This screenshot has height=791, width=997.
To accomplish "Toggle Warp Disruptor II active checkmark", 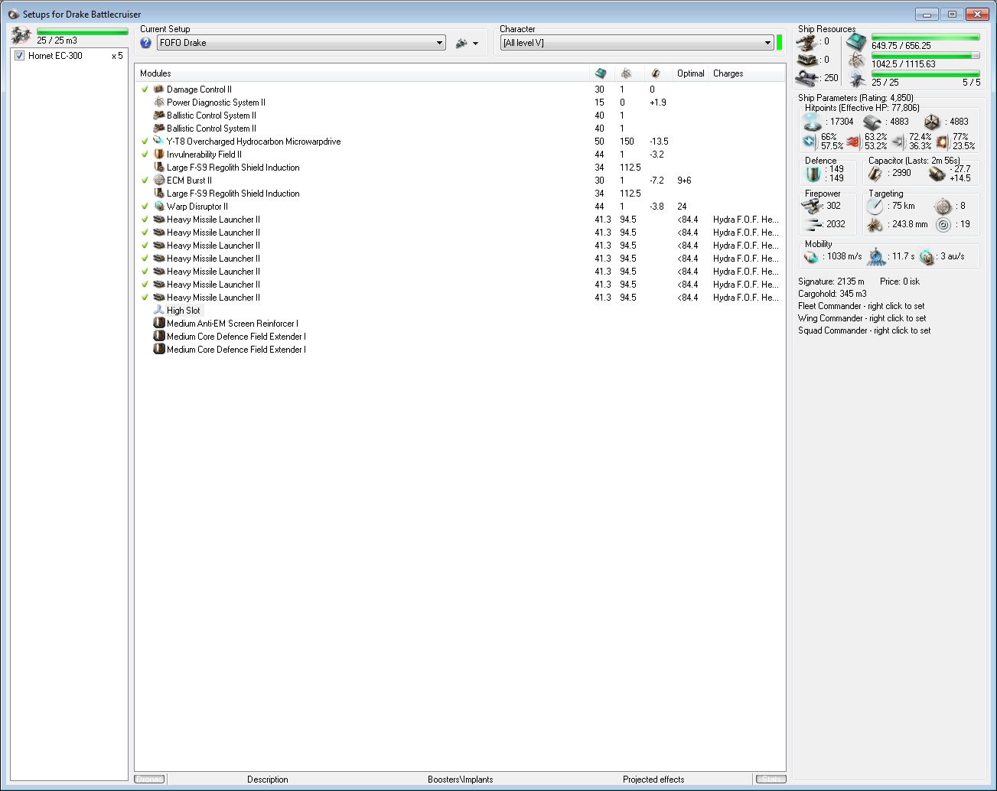I will (145, 207).
